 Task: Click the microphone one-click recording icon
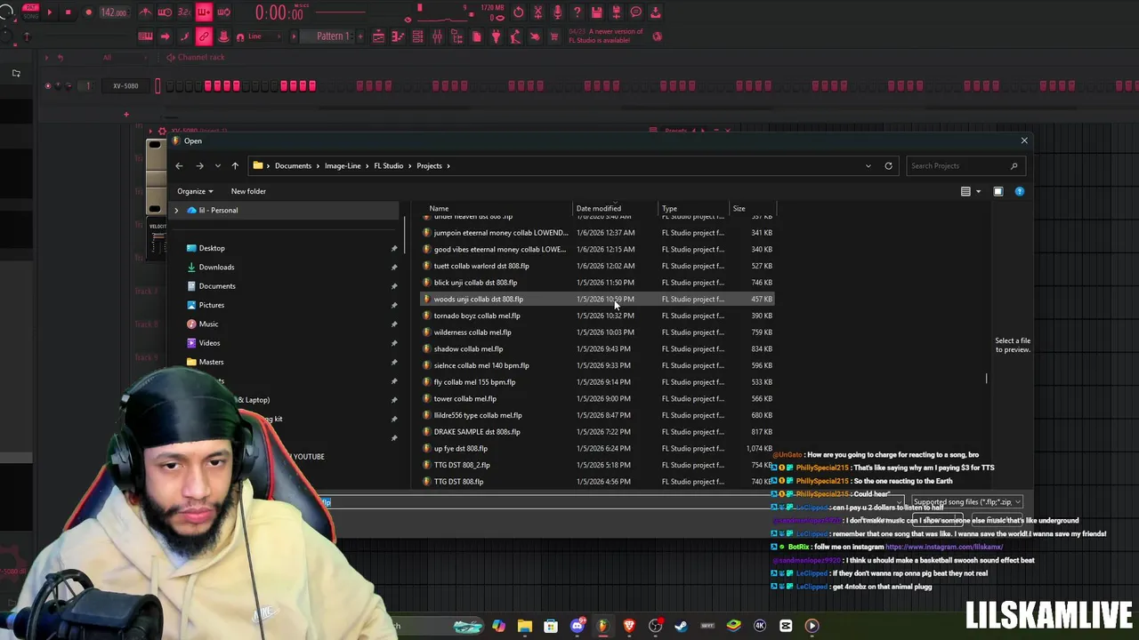pyautogui.click(x=558, y=12)
